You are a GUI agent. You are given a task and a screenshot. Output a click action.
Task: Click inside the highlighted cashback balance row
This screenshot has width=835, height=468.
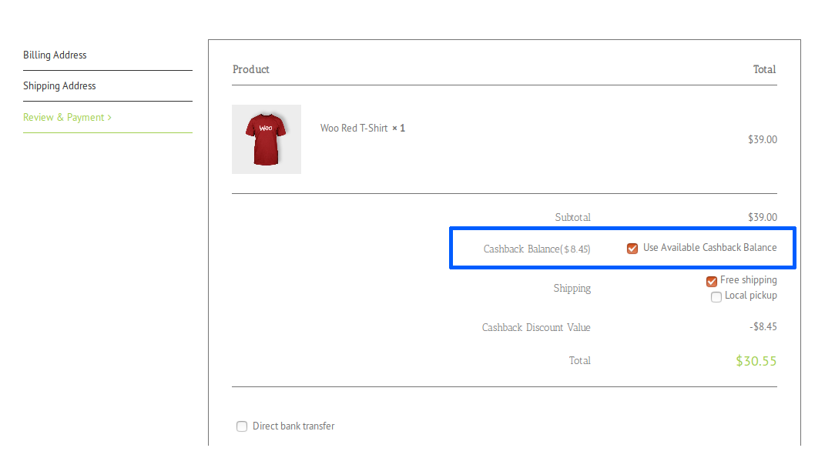tap(622, 248)
